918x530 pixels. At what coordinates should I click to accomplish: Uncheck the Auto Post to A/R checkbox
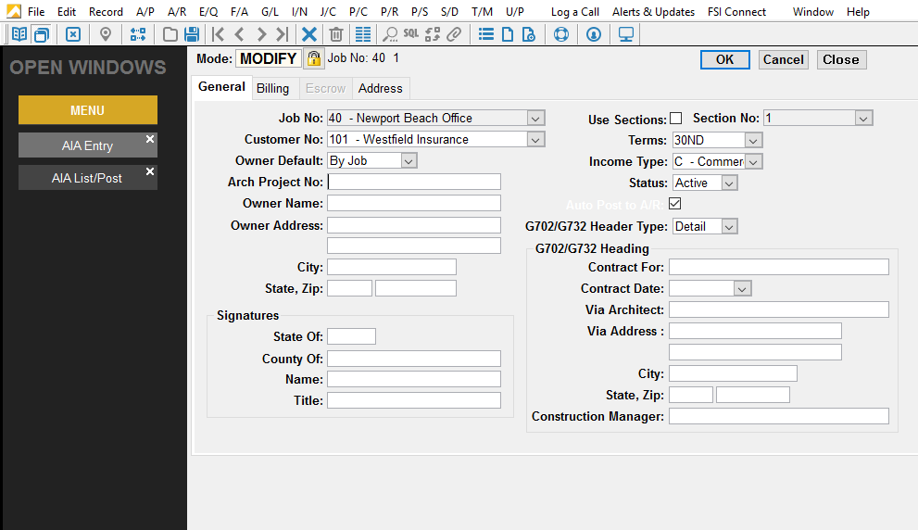point(674,204)
